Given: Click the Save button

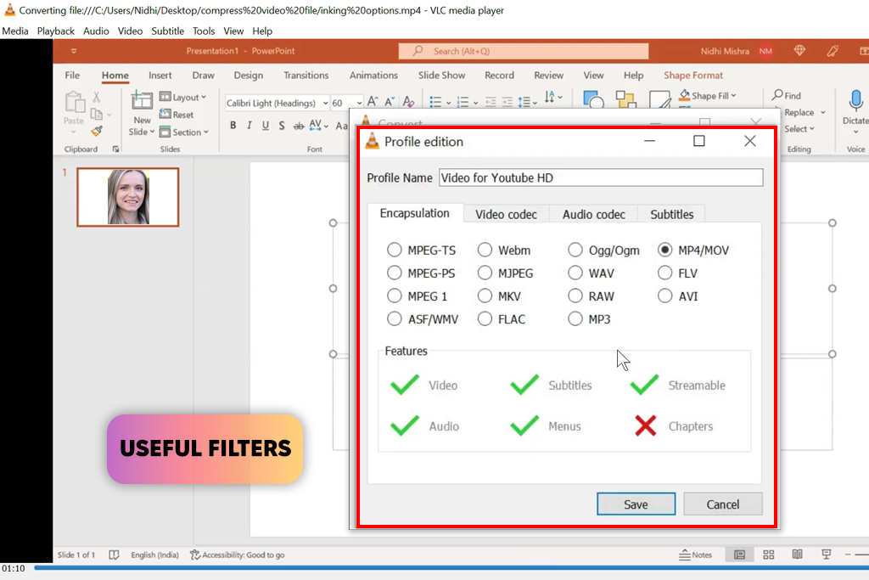Looking at the screenshot, I should (636, 504).
